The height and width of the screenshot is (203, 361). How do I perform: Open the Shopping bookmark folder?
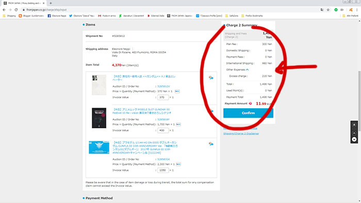(9, 16)
